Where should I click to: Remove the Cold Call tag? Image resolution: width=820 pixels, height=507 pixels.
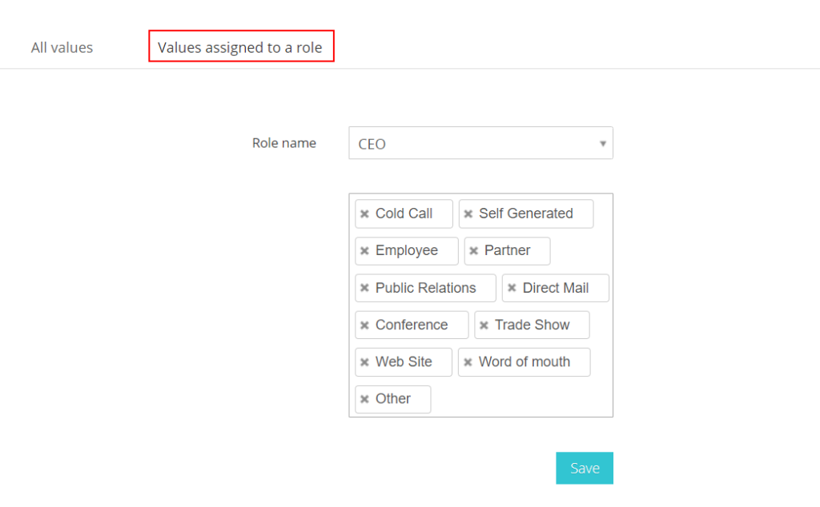[364, 214]
